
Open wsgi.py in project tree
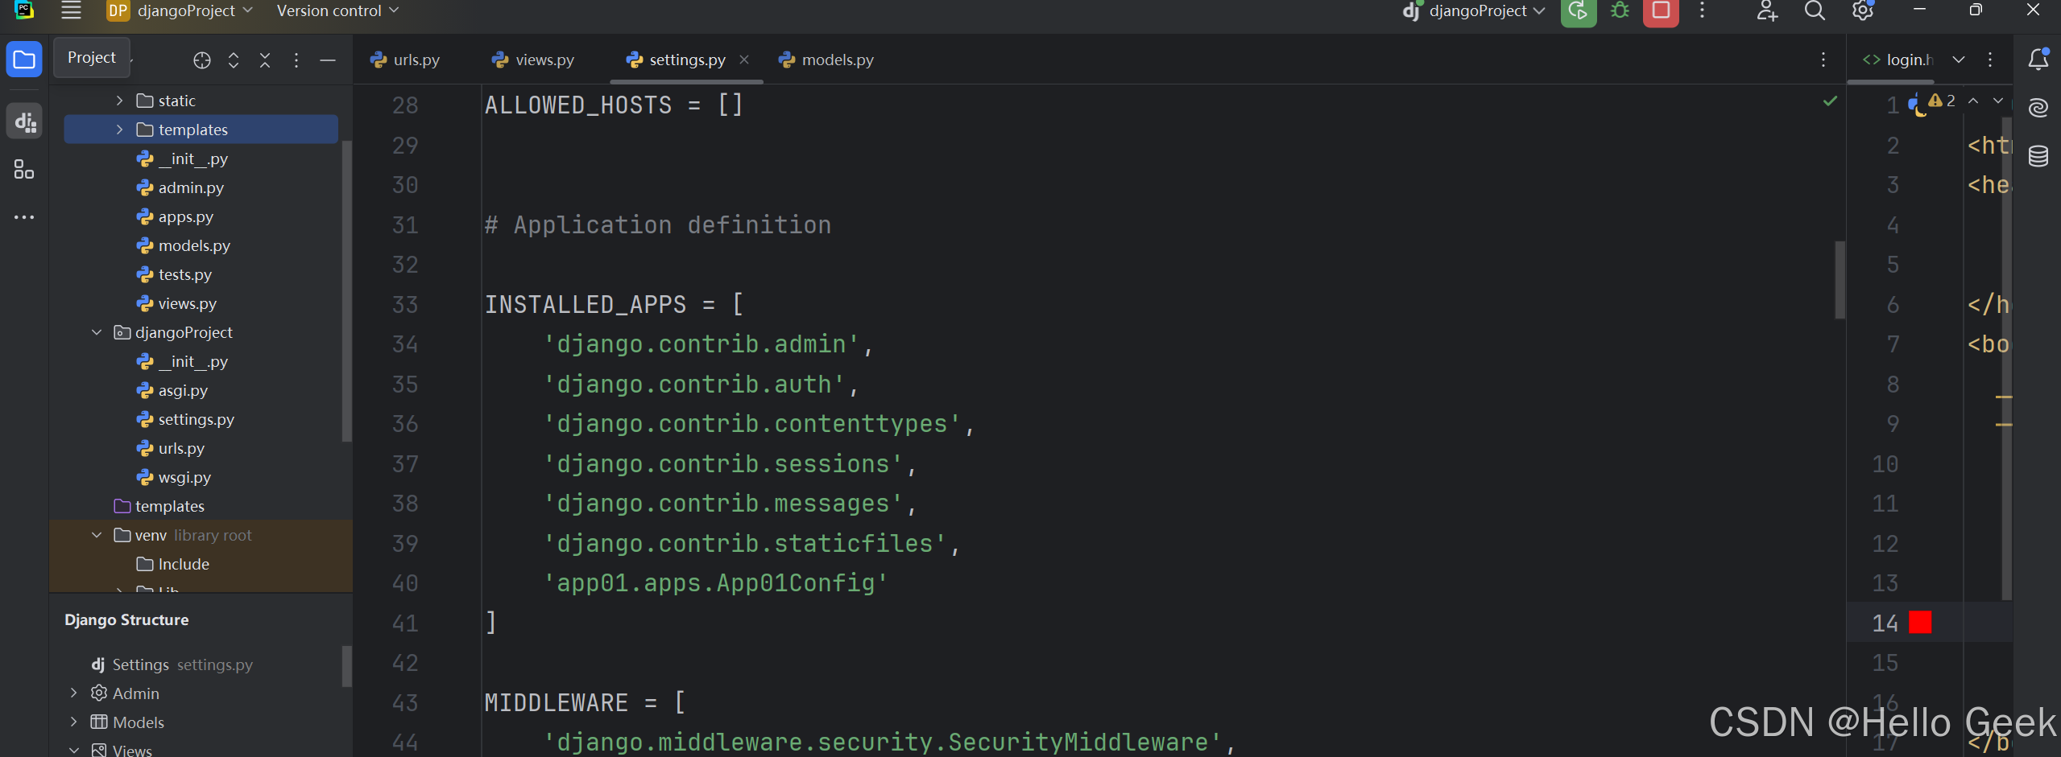point(184,477)
